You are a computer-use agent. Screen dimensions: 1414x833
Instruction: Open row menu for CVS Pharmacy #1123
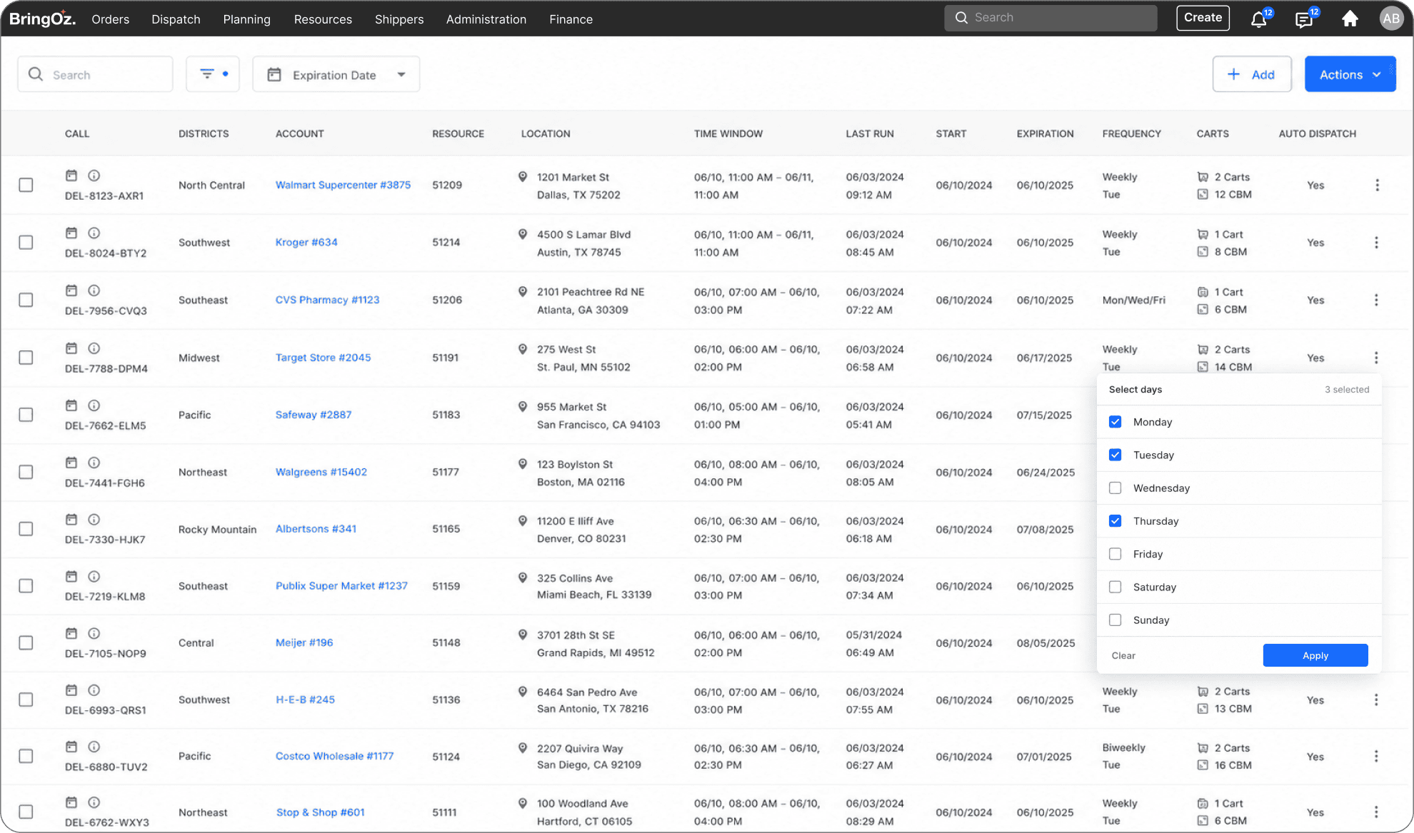click(1377, 300)
